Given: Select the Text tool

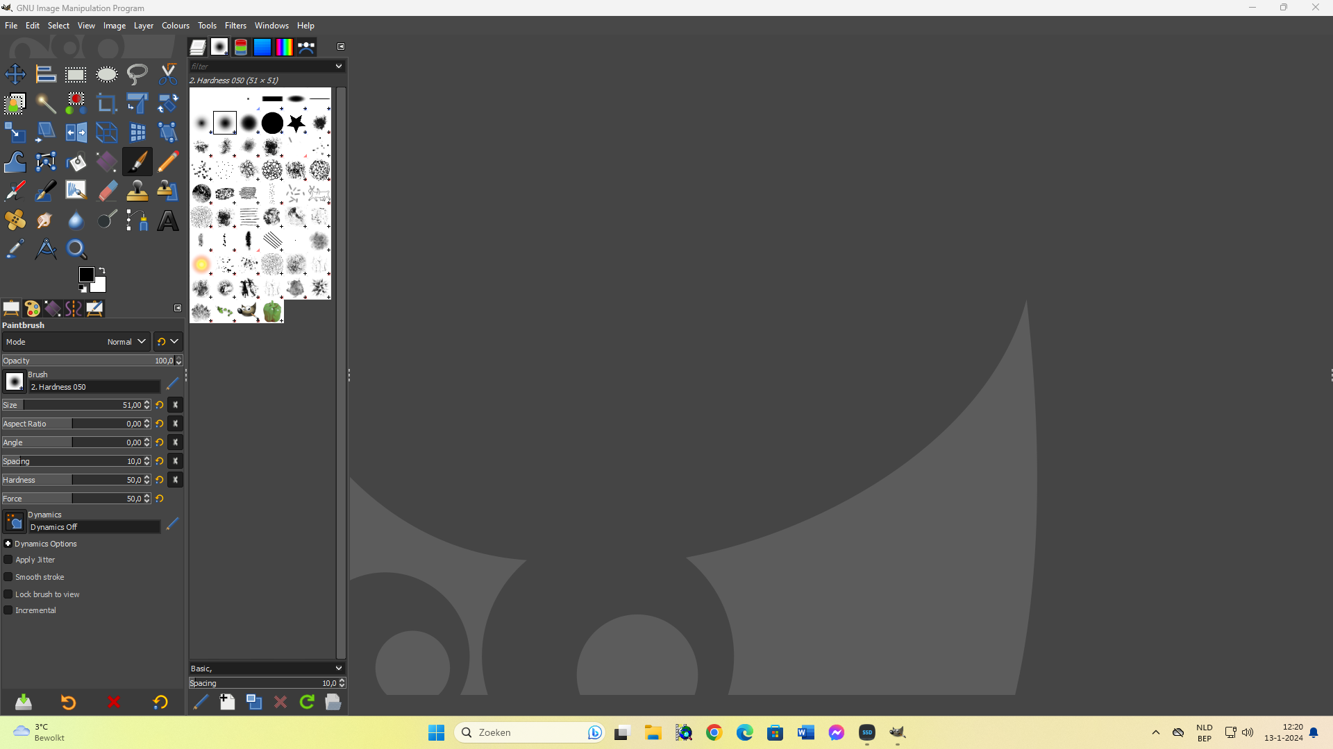Looking at the screenshot, I should tap(167, 220).
